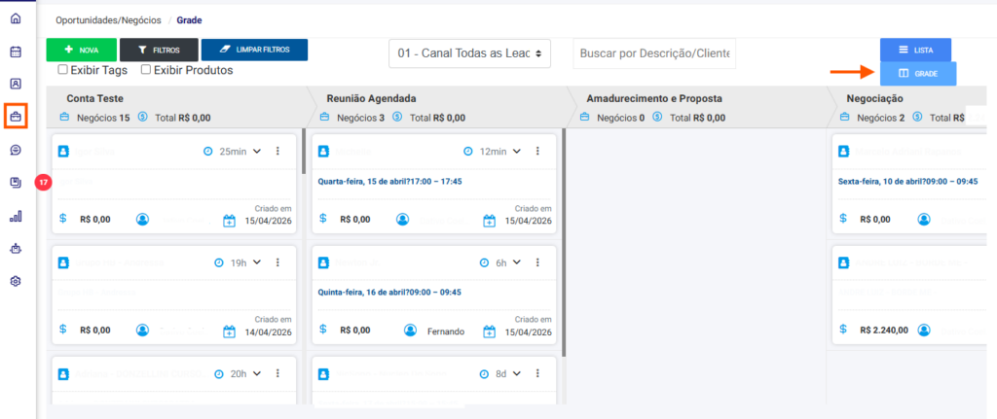Viewport: 997px width, 419px height.
Task: Open the settings gear icon in sidebar
Action: [15, 281]
